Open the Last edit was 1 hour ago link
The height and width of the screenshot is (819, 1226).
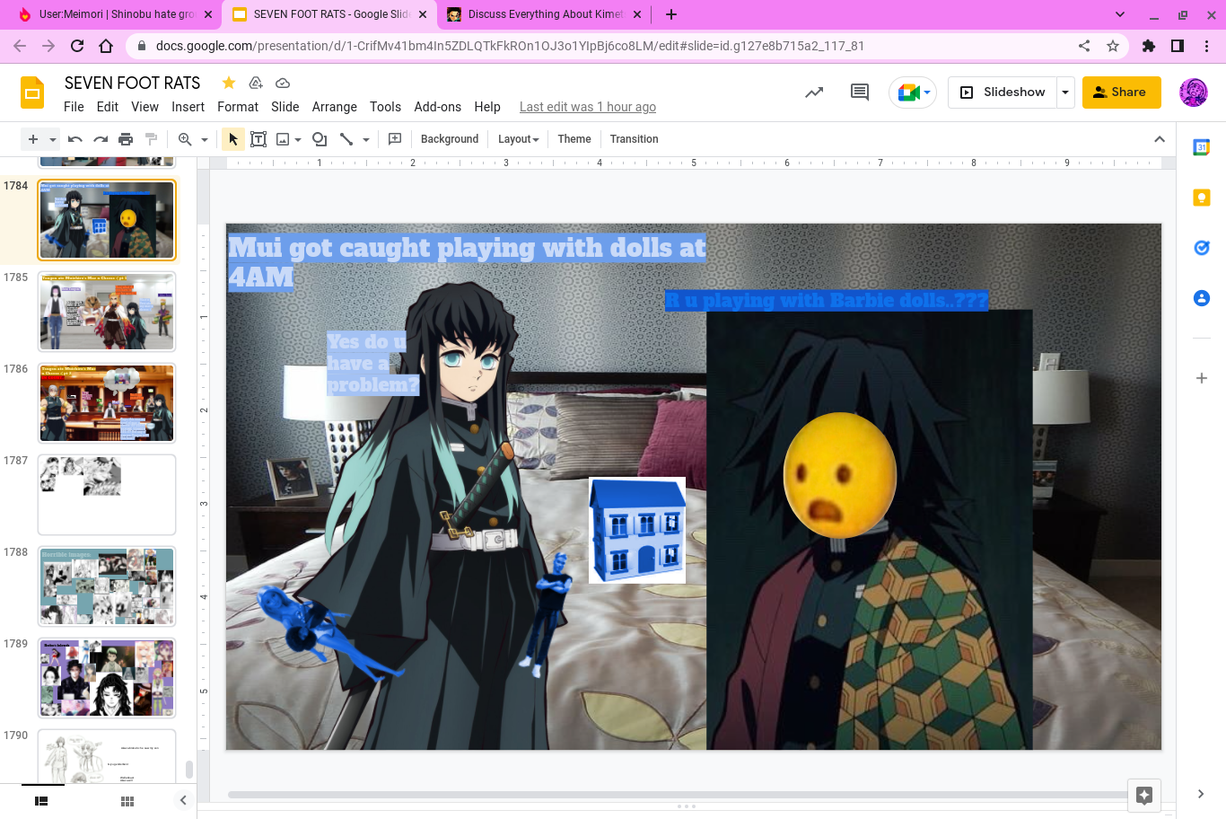[x=588, y=107]
